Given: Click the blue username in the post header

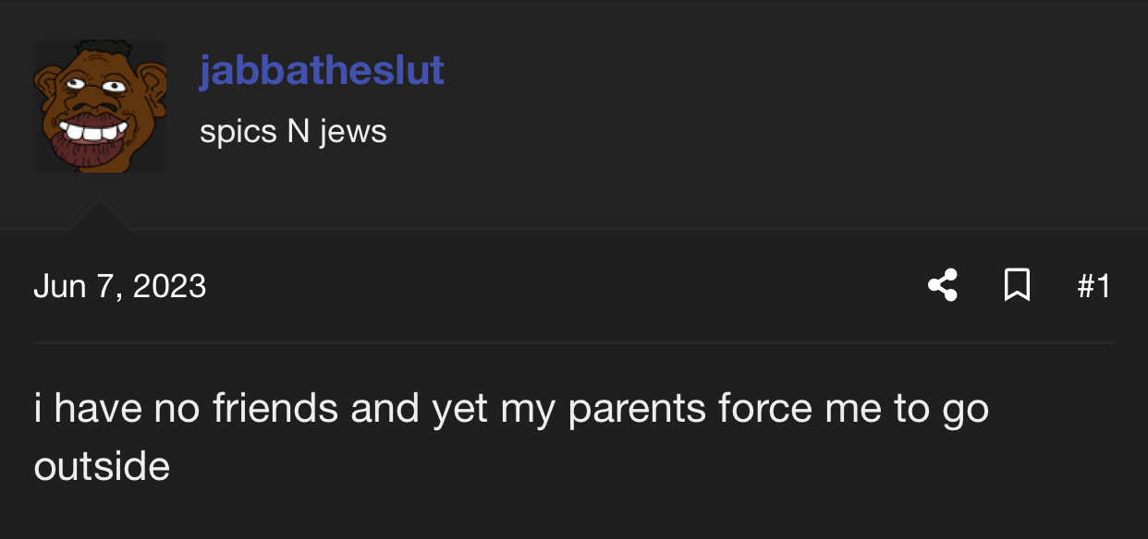Looking at the screenshot, I should click(322, 71).
